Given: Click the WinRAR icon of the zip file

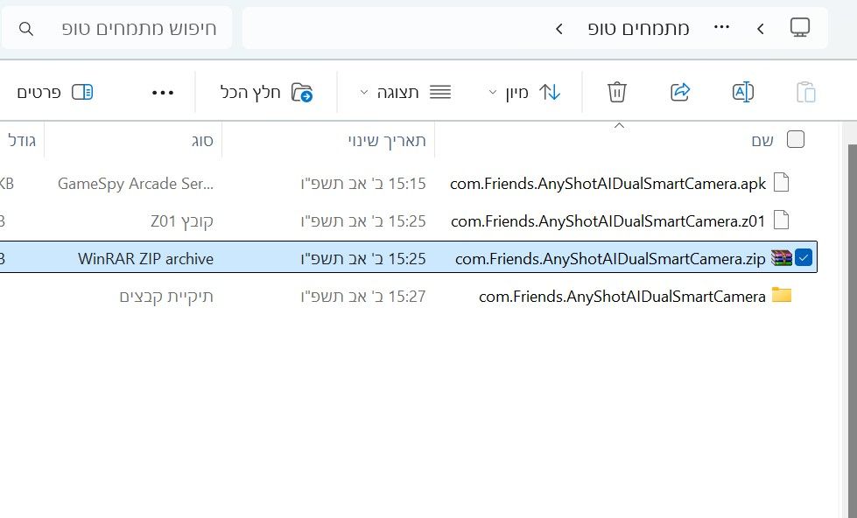Looking at the screenshot, I should 782,257.
